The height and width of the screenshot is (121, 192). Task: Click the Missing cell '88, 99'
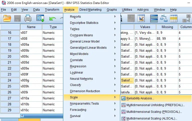click(x=167, y=39)
